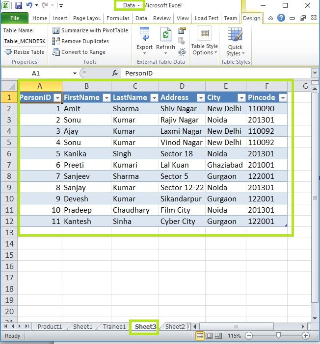Click the 115% zoom level
Viewport: 320px width, 344px height.
coord(234,336)
